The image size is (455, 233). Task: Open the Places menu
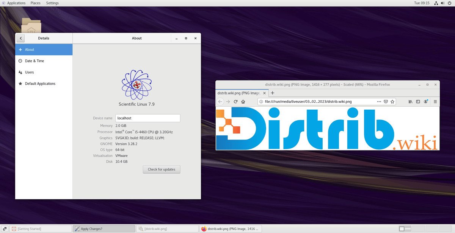pyautogui.click(x=35, y=3)
